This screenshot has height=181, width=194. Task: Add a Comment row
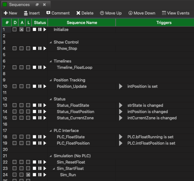click(58, 13)
